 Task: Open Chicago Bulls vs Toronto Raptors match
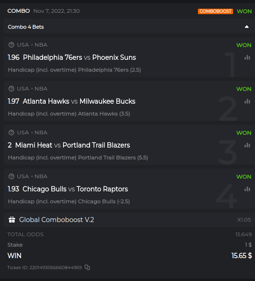point(75,189)
